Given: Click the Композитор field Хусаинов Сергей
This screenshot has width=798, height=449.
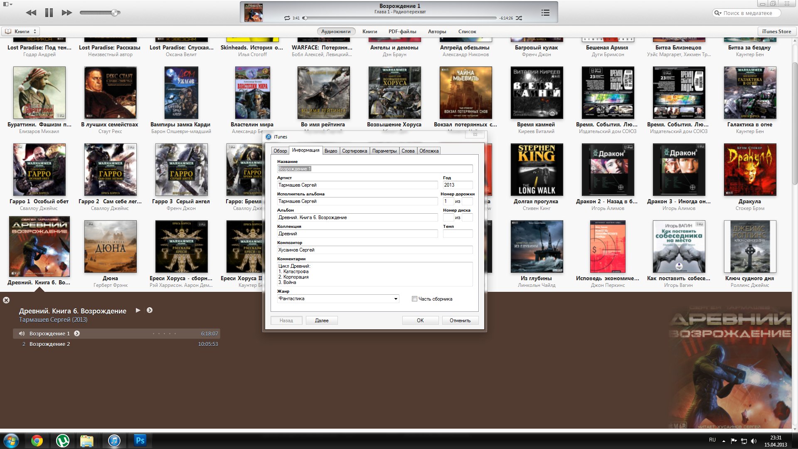Looking at the screenshot, I should pos(375,250).
